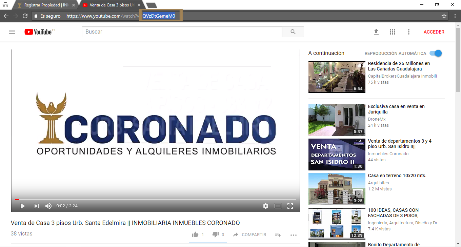Screen dimensions: 461x247
Task: Open the YouTube hamburger guide menu
Action: pyautogui.click(x=12, y=32)
